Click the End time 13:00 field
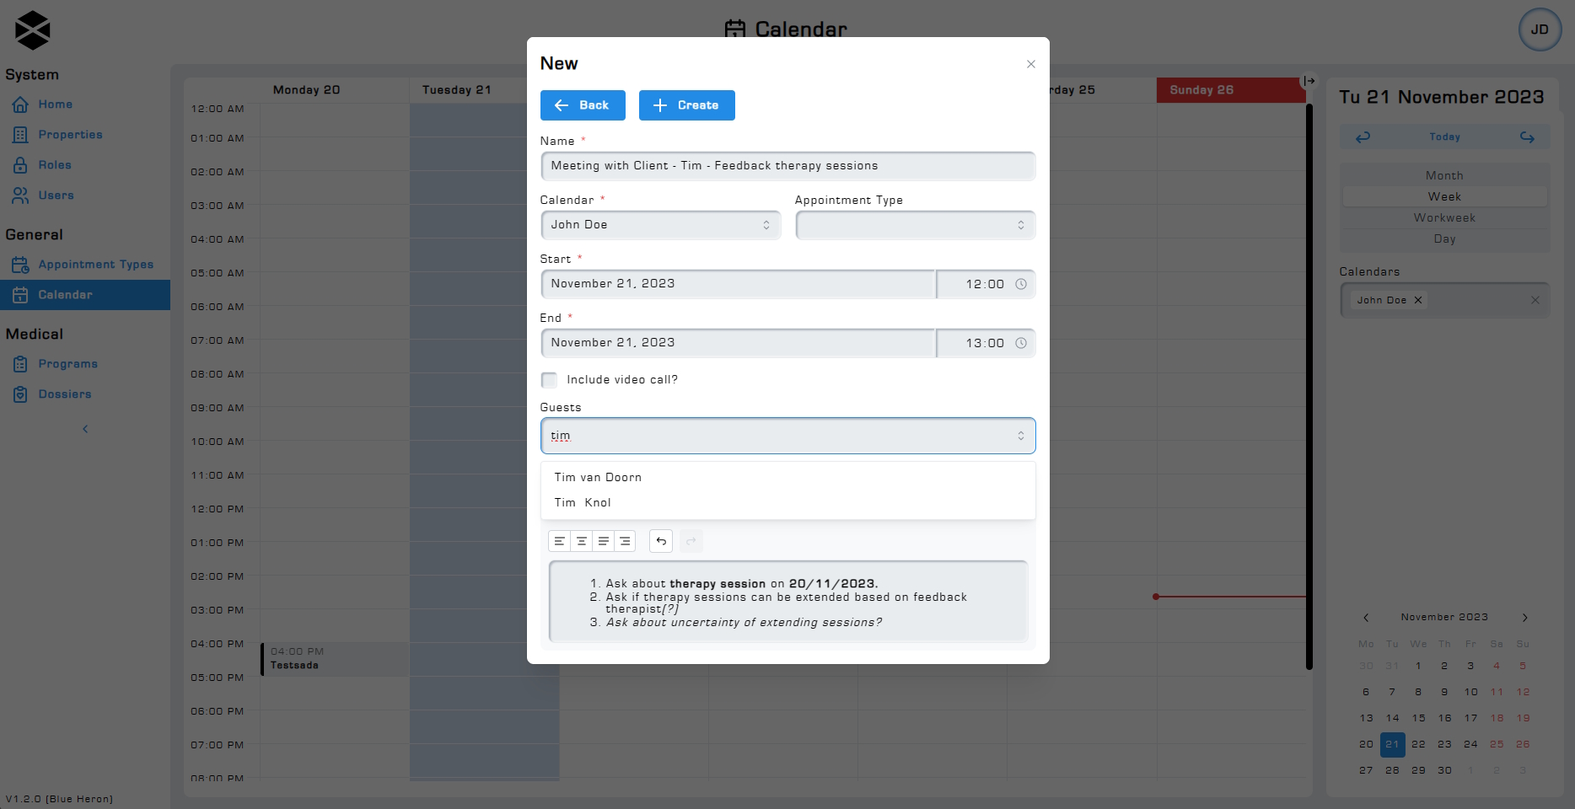 coord(984,343)
